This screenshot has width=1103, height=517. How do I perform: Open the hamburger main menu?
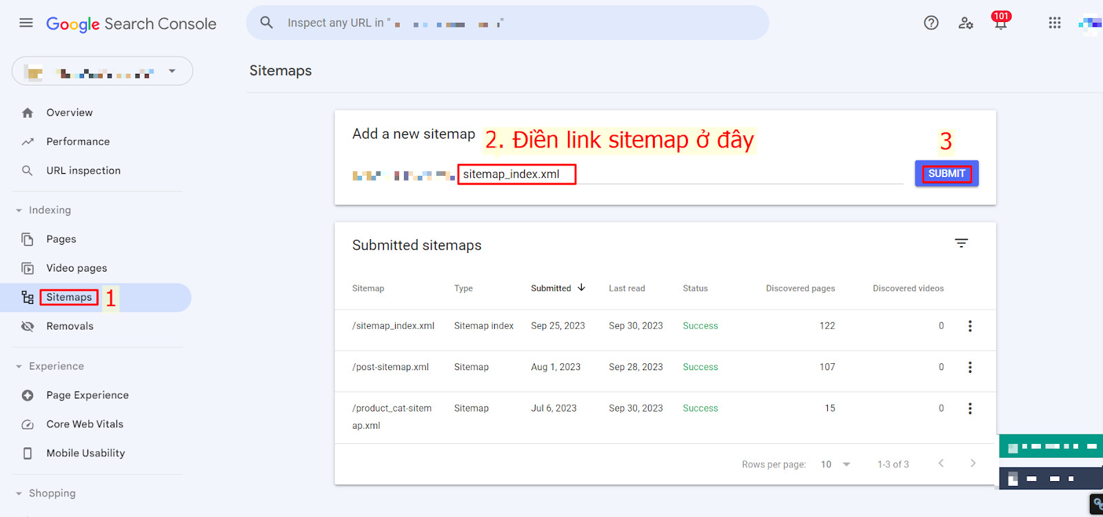point(26,23)
